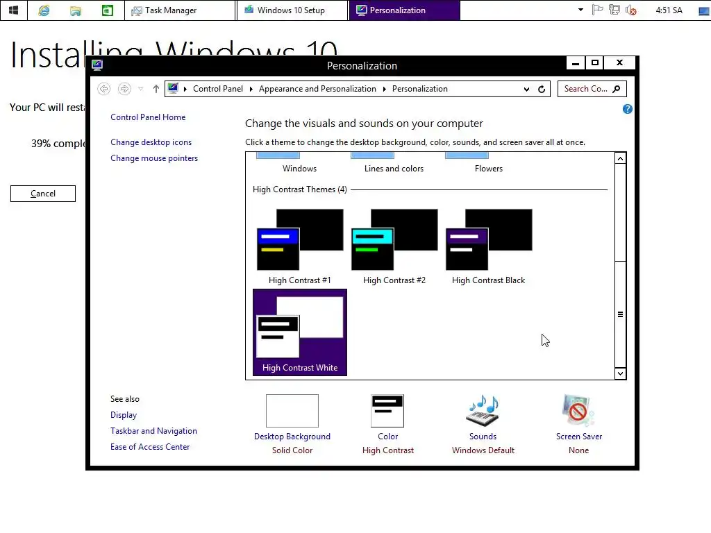Expand arrow before Control Panel breadcrumb

pyautogui.click(x=185, y=89)
